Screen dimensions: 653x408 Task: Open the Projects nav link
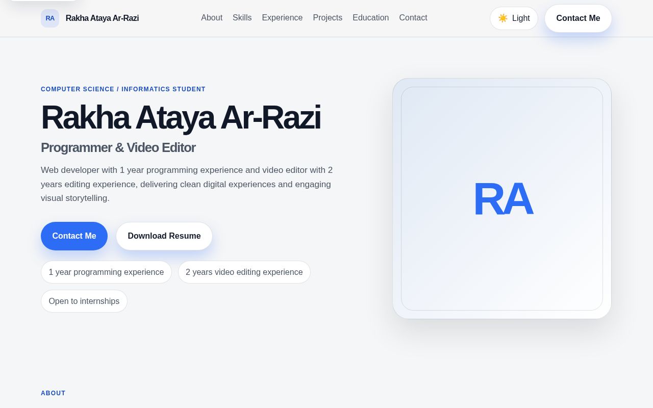pos(328,18)
